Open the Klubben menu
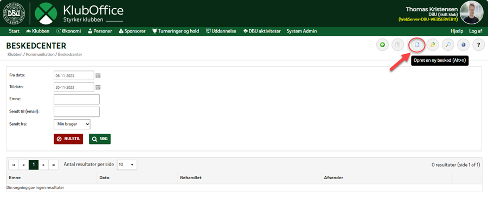The width and height of the screenshot is (488, 203). coord(37,31)
